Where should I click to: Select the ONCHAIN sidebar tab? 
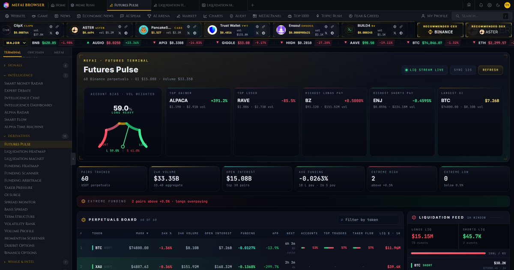tap(36, 52)
